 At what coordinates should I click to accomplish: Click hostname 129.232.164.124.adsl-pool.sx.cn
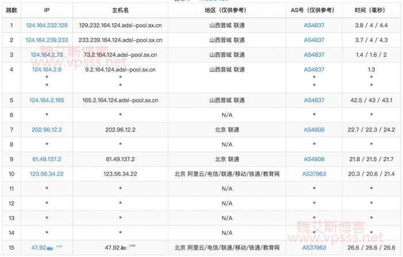coord(120,25)
